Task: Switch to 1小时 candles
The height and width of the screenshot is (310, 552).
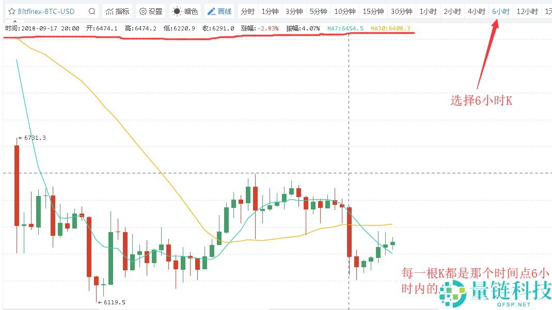Action: 428,11
